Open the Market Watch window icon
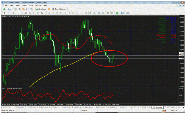The width and height of the screenshot is (186, 113). [x=15, y=9]
